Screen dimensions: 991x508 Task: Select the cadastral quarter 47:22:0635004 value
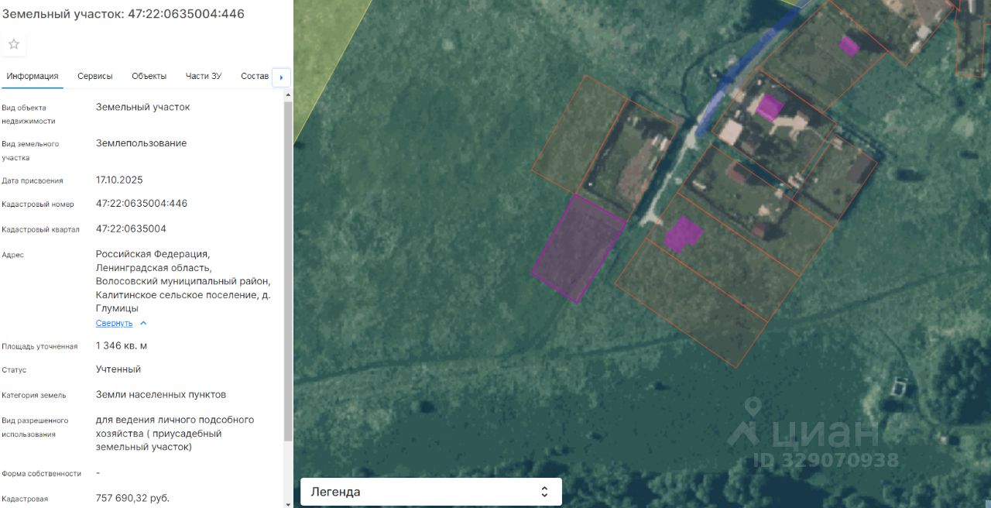coord(131,228)
